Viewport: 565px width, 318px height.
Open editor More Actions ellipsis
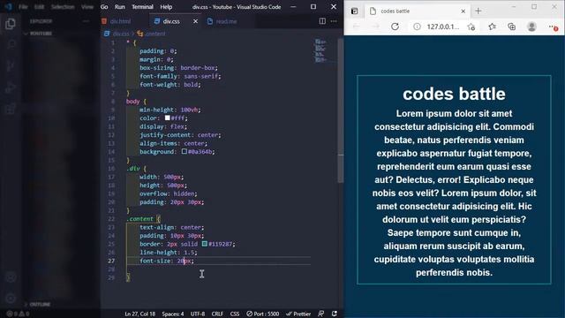[x=334, y=21]
